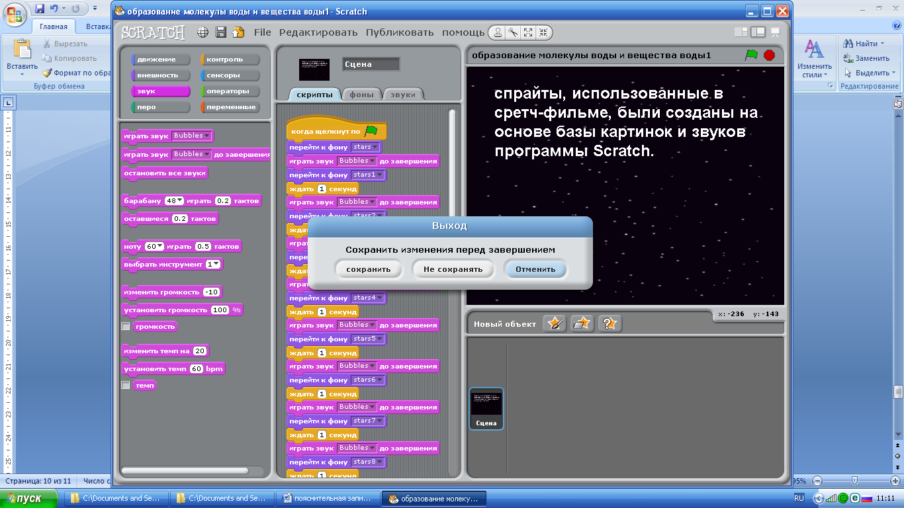Select the scissors delete tool
This screenshot has height=508, width=904.
[x=513, y=32]
